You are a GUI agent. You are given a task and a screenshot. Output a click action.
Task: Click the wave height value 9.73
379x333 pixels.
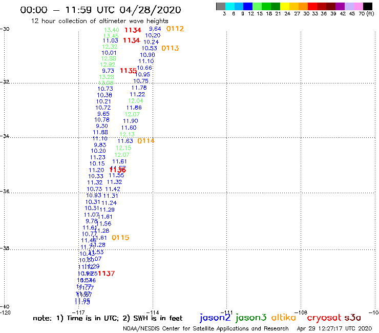click(x=108, y=71)
